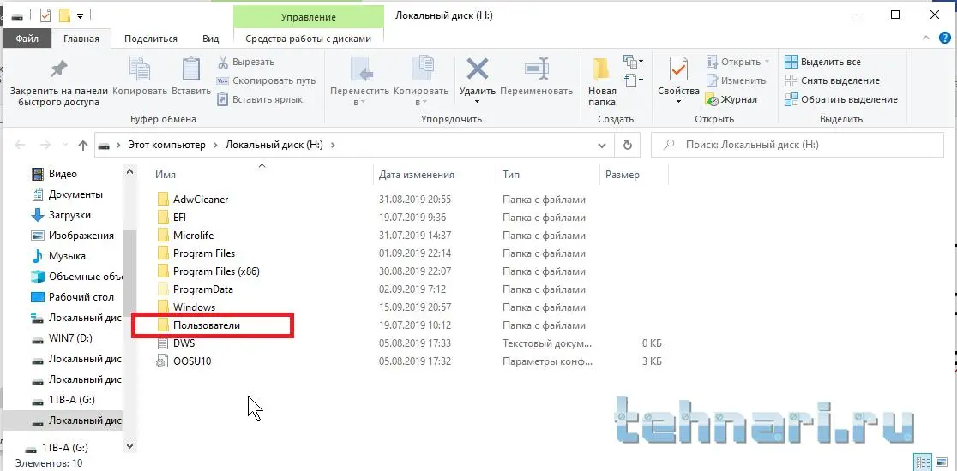957x471 pixels.
Task: Click the Копировать clipboard button
Action: click(140, 77)
